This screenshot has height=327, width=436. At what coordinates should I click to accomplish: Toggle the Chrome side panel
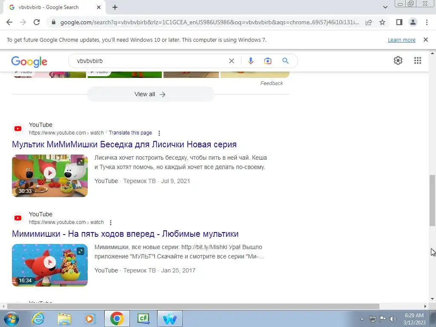click(x=399, y=22)
